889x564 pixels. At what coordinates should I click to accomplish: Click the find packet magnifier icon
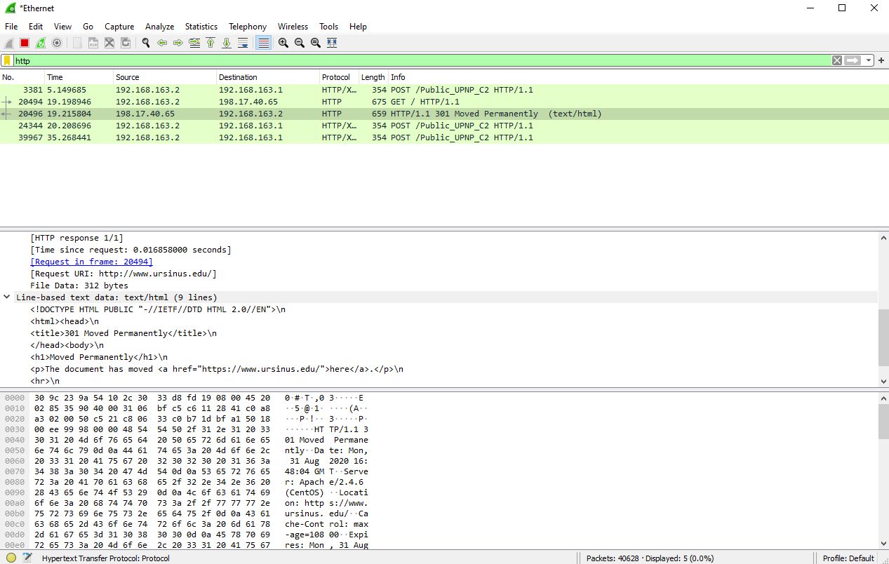click(x=146, y=43)
